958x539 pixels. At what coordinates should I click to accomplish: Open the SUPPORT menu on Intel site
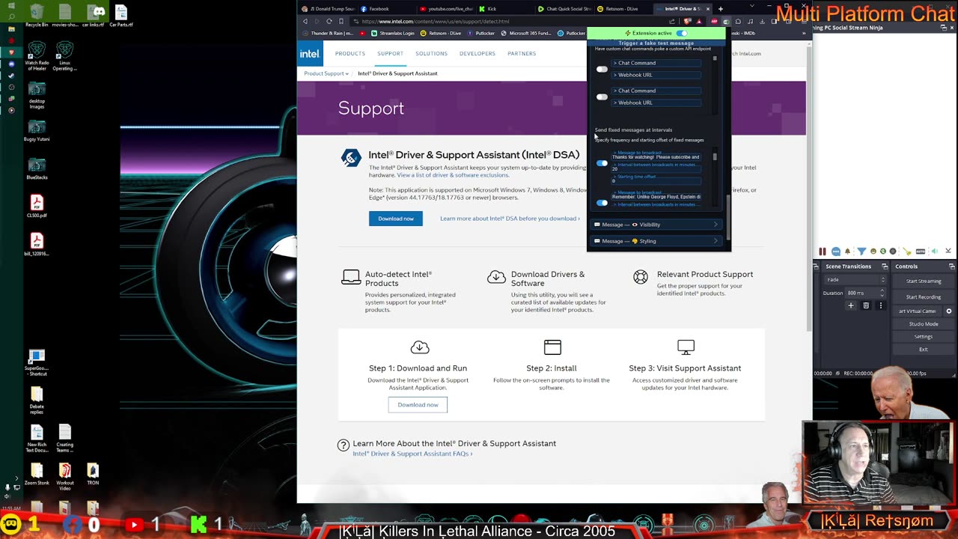click(390, 53)
